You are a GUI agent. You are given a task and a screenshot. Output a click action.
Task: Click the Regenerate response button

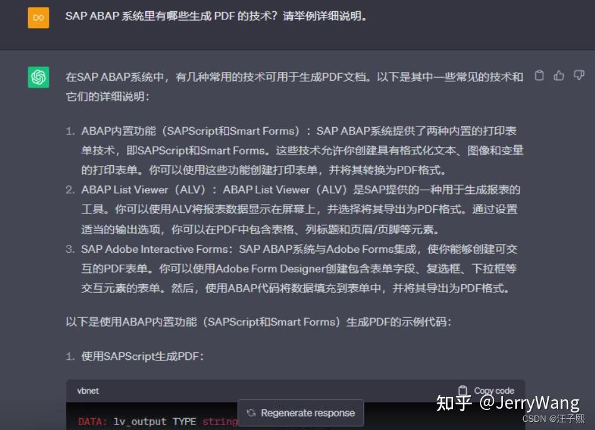(301, 412)
